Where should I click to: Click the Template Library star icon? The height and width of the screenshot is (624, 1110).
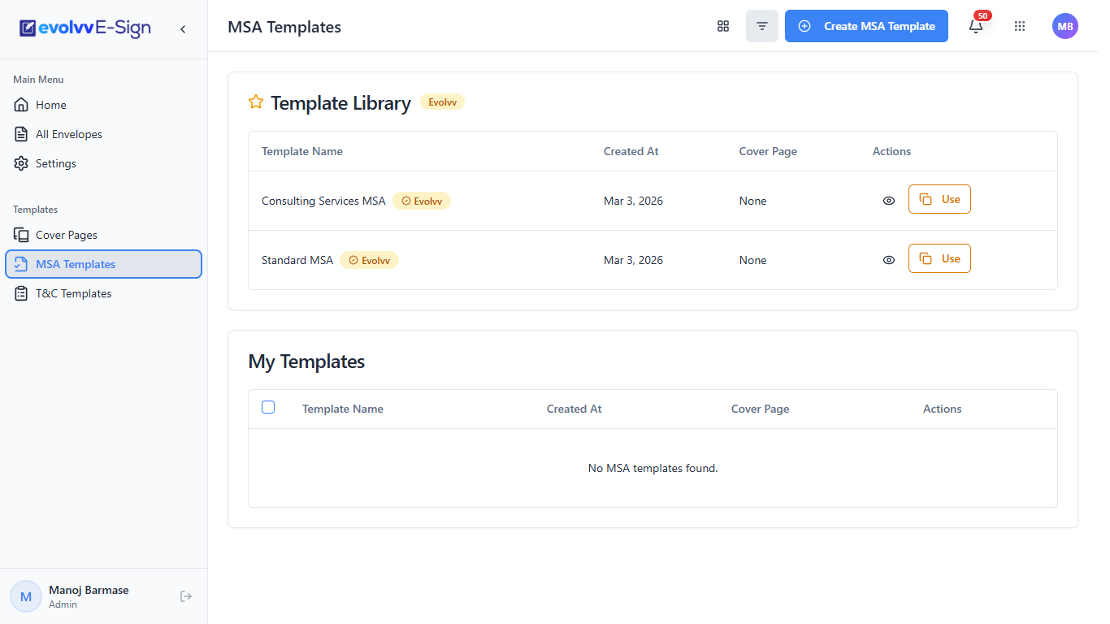pos(256,102)
